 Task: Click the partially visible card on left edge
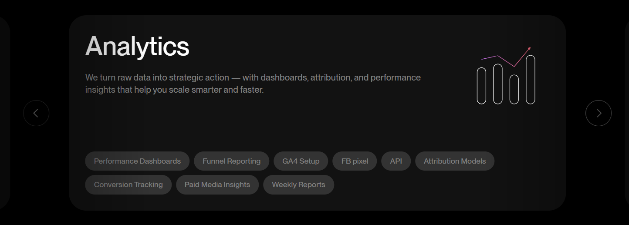pyautogui.click(x=4, y=113)
